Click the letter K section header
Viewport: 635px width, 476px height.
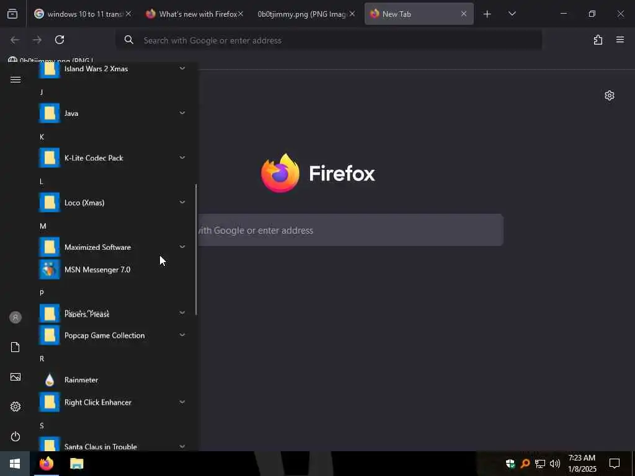pos(42,137)
